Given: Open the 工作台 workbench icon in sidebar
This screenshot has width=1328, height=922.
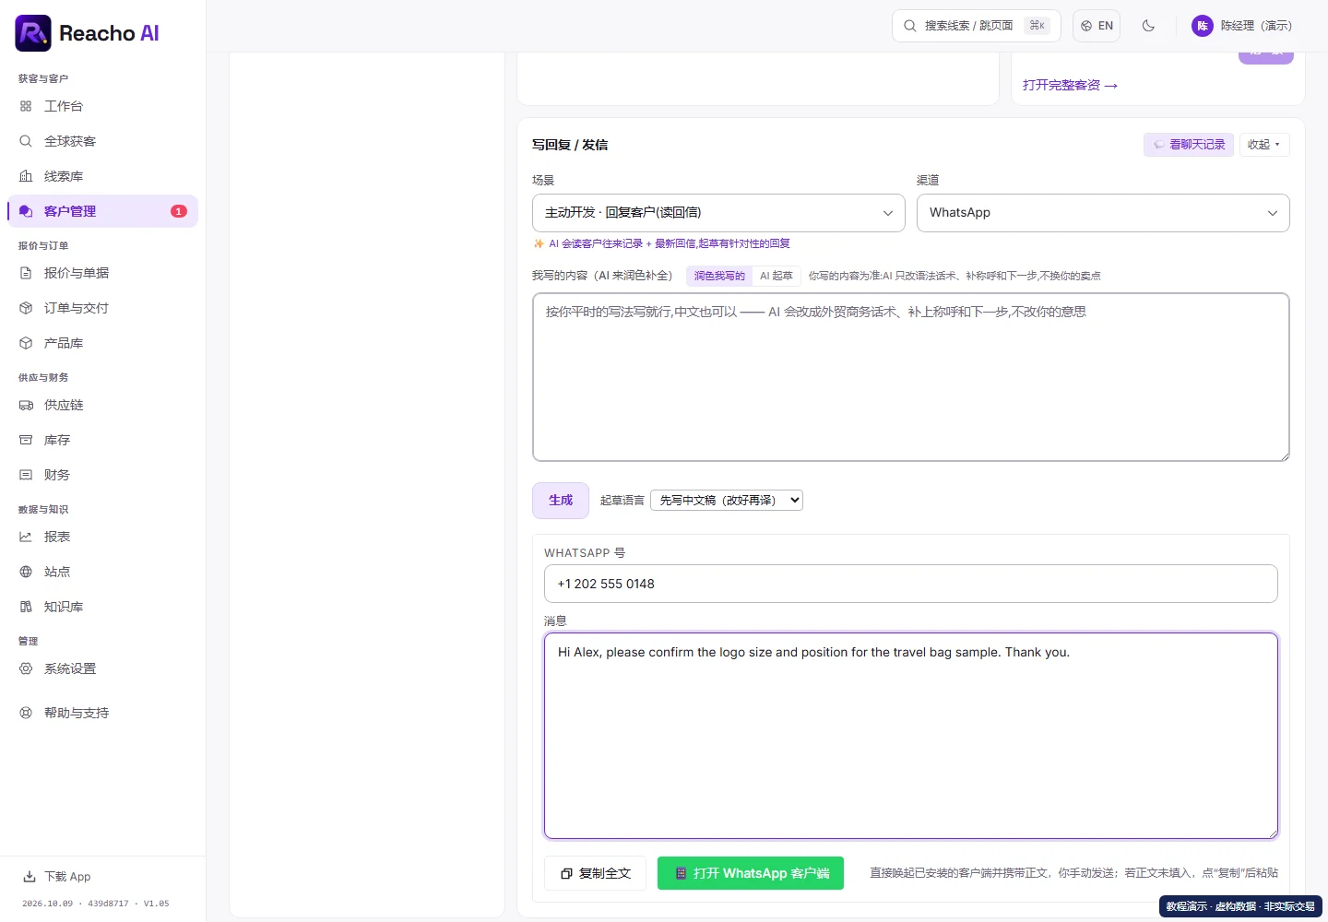Looking at the screenshot, I should pyautogui.click(x=26, y=106).
